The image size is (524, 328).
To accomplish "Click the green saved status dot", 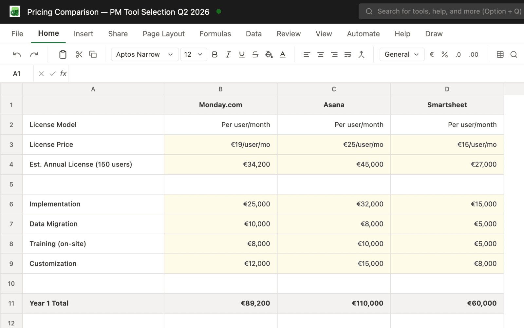I will coord(219,11).
